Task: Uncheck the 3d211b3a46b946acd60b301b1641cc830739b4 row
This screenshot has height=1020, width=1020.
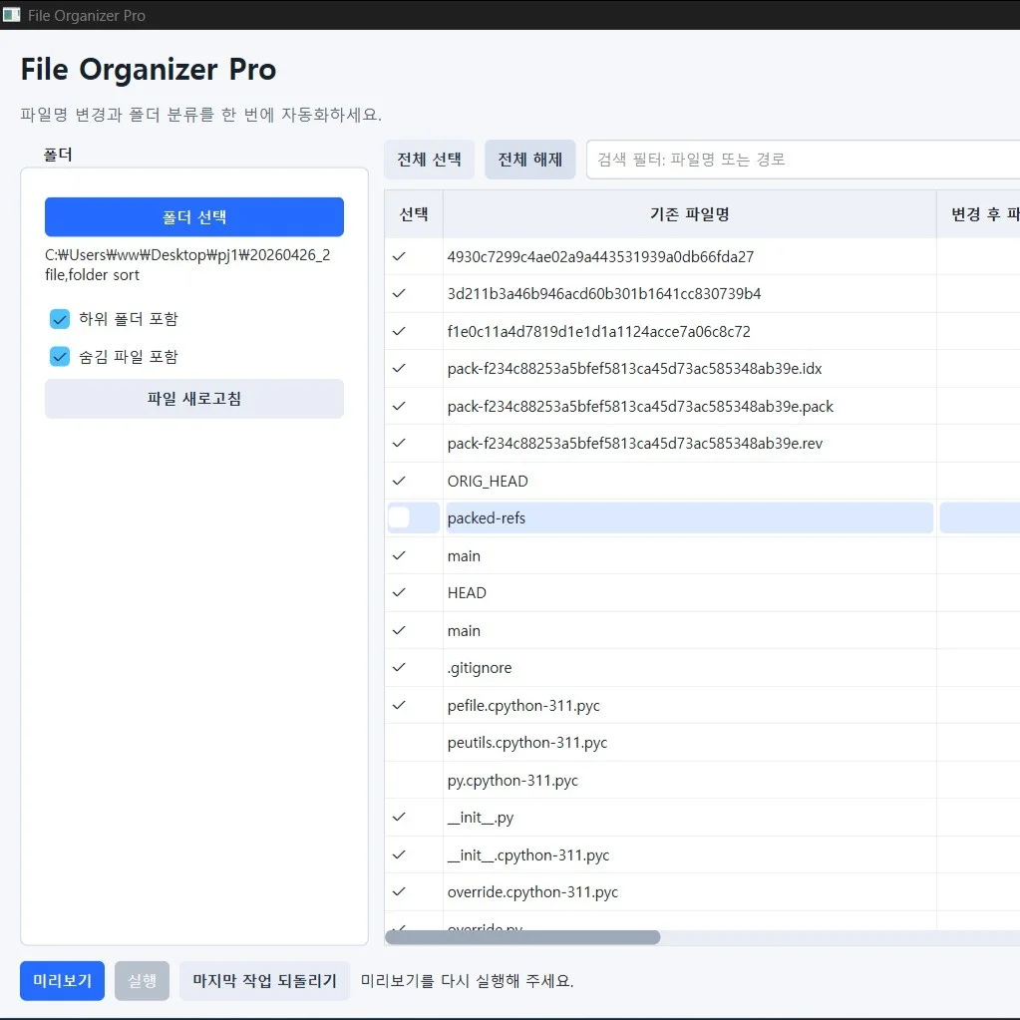Action: (x=399, y=293)
